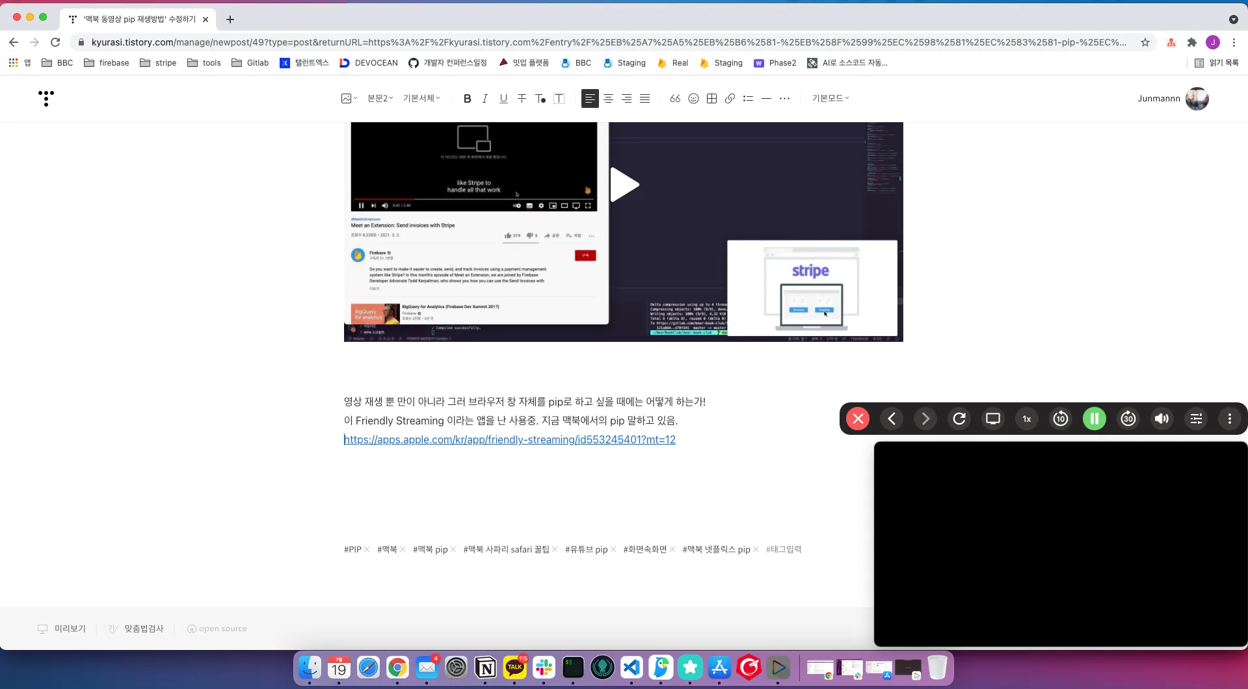Insert a hyperlink via toolbar
Screen dimensions: 1248x689
point(730,99)
